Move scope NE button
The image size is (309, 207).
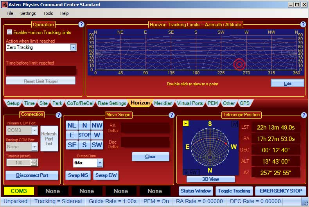72,125
